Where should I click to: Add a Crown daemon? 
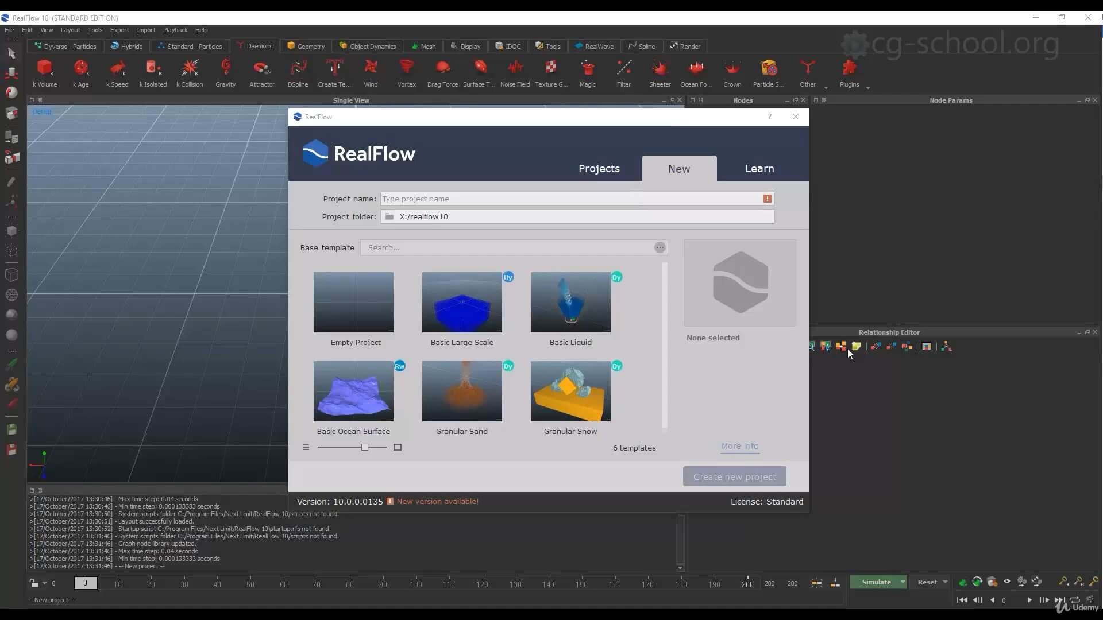click(x=732, y=73)
